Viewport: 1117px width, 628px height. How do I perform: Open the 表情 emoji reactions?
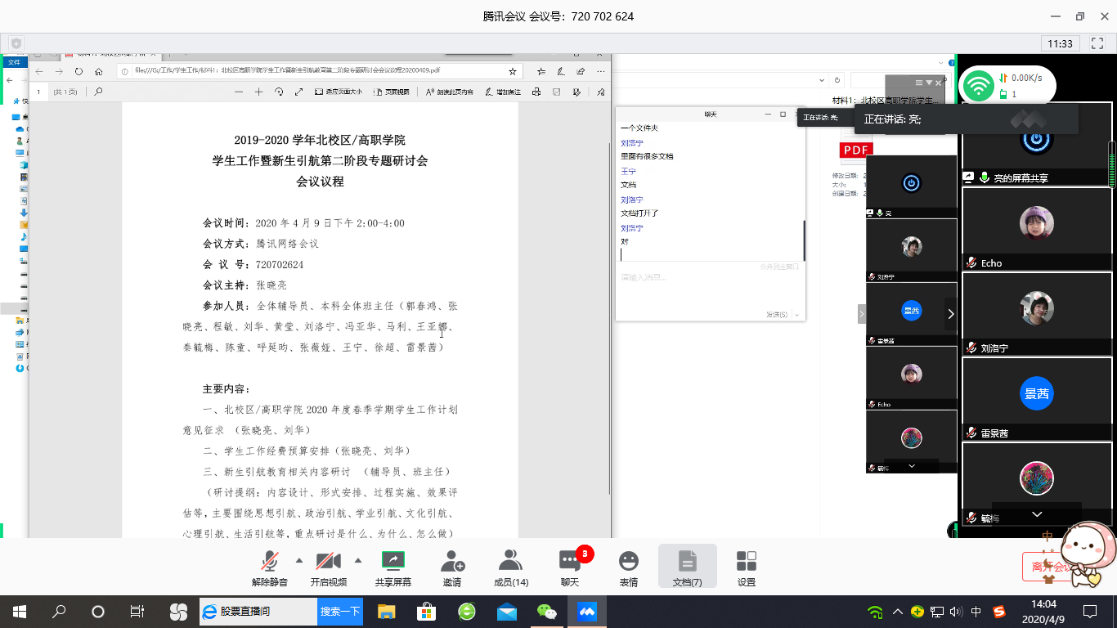pos(629,567)
